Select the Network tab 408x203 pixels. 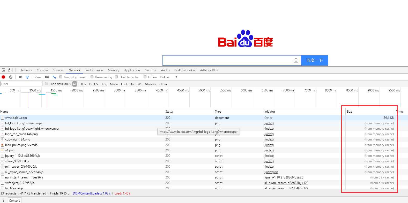click(x=75, y=70)
